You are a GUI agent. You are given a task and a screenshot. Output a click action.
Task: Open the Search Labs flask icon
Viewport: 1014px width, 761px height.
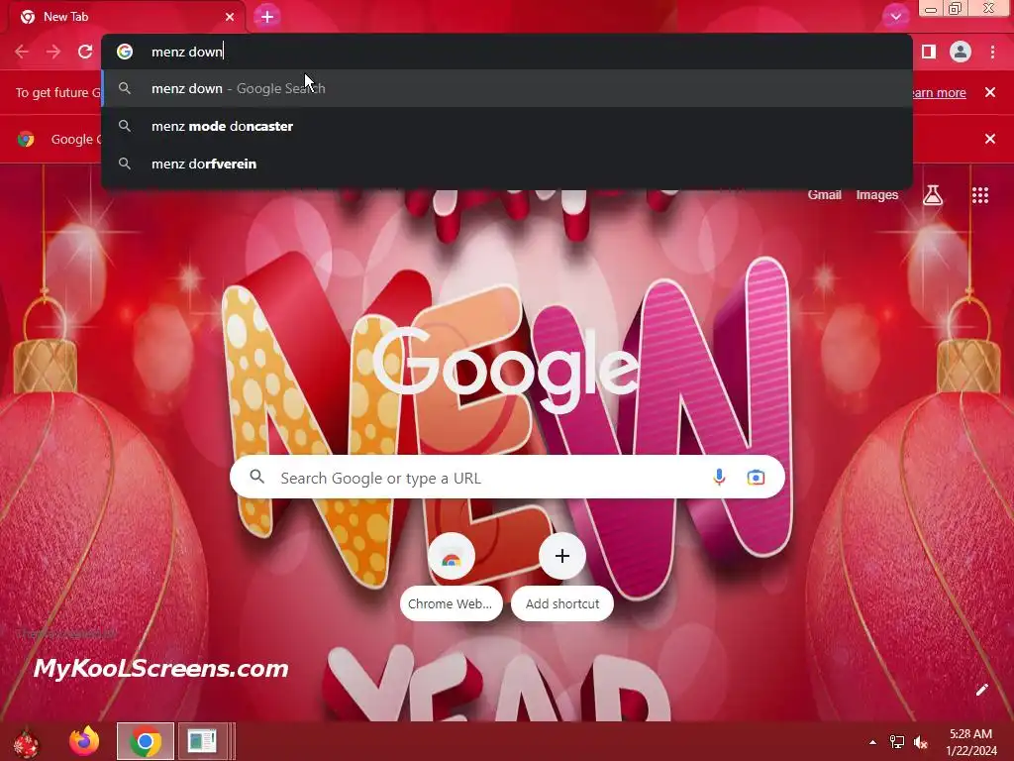tap(933, 195)
